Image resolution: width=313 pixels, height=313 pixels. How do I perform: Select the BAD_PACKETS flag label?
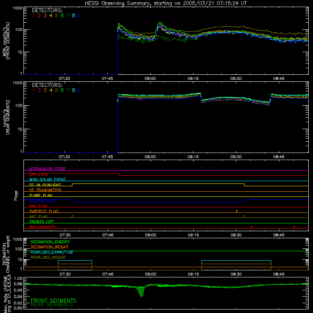pos(43,227)
